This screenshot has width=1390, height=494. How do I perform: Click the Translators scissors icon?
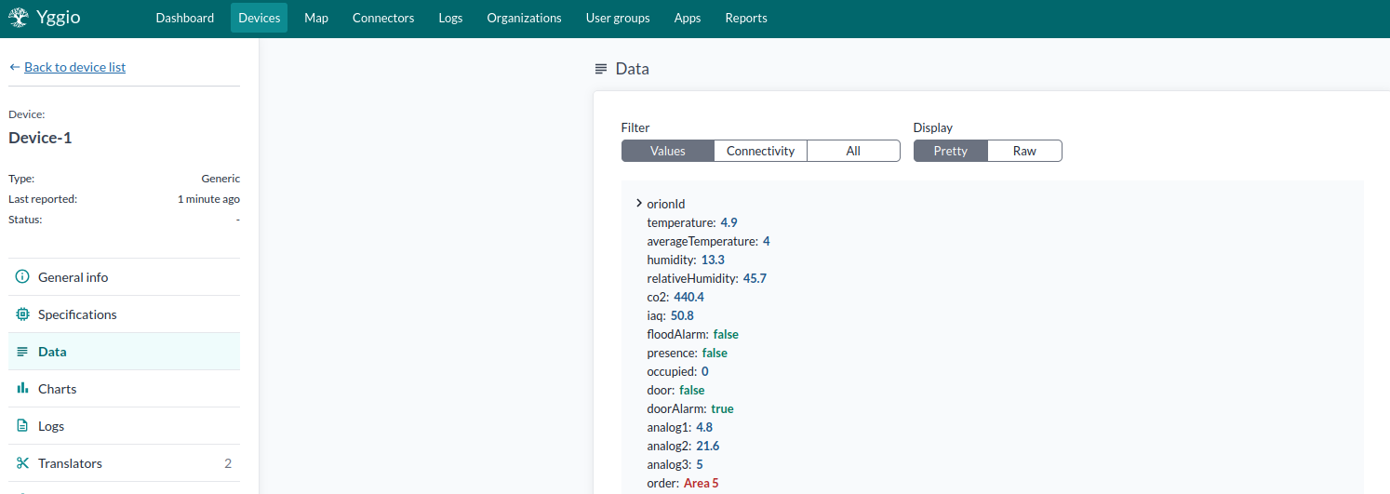coord(22,463)
